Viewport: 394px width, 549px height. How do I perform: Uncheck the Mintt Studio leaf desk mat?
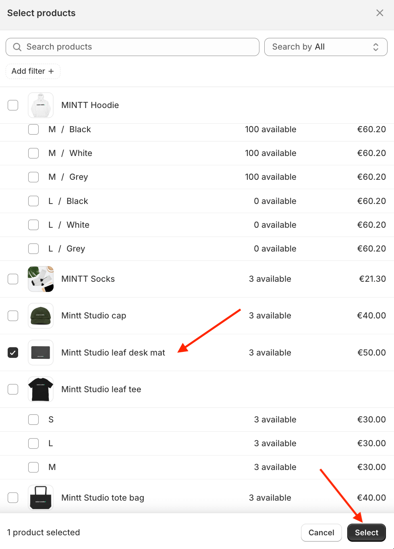pos(12,352)
